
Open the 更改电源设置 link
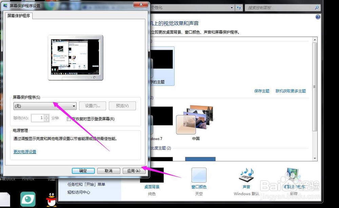pyautogui.click(x=25, y=152)
